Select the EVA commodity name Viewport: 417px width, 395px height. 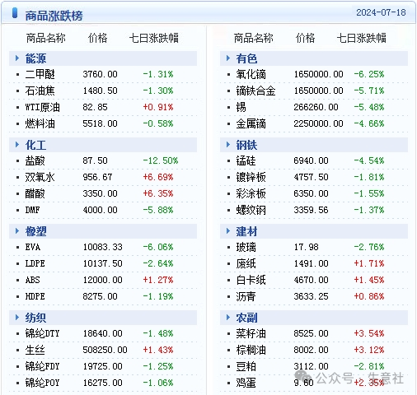pyautogui.click(x=33, y=247)
